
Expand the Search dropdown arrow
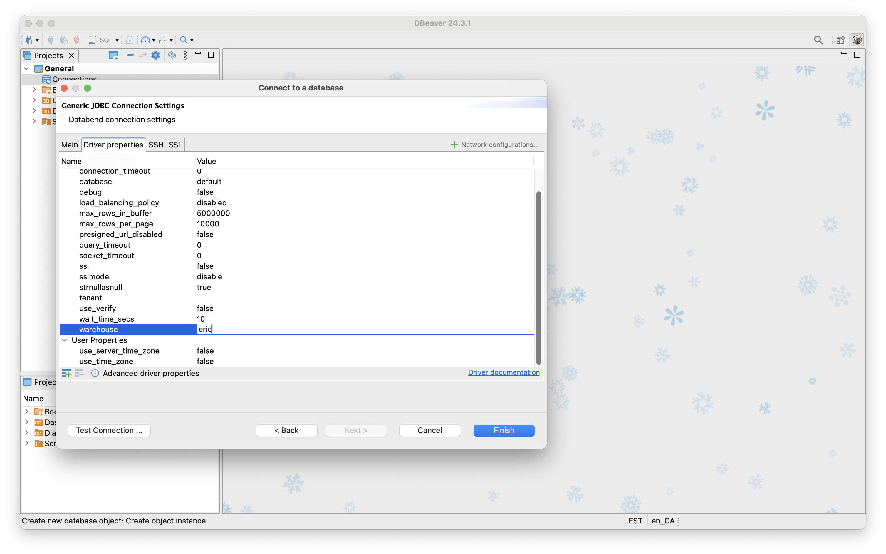coord(192,40)
